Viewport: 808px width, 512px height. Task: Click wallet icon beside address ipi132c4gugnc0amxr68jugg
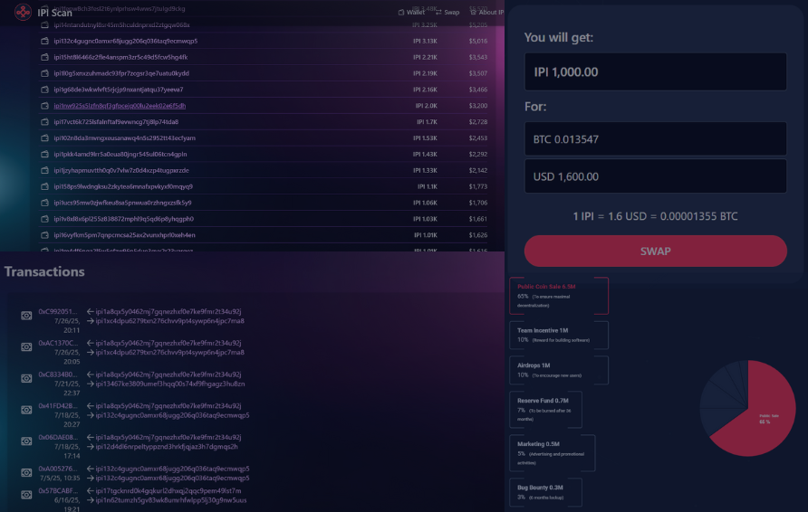coord(44,41)
